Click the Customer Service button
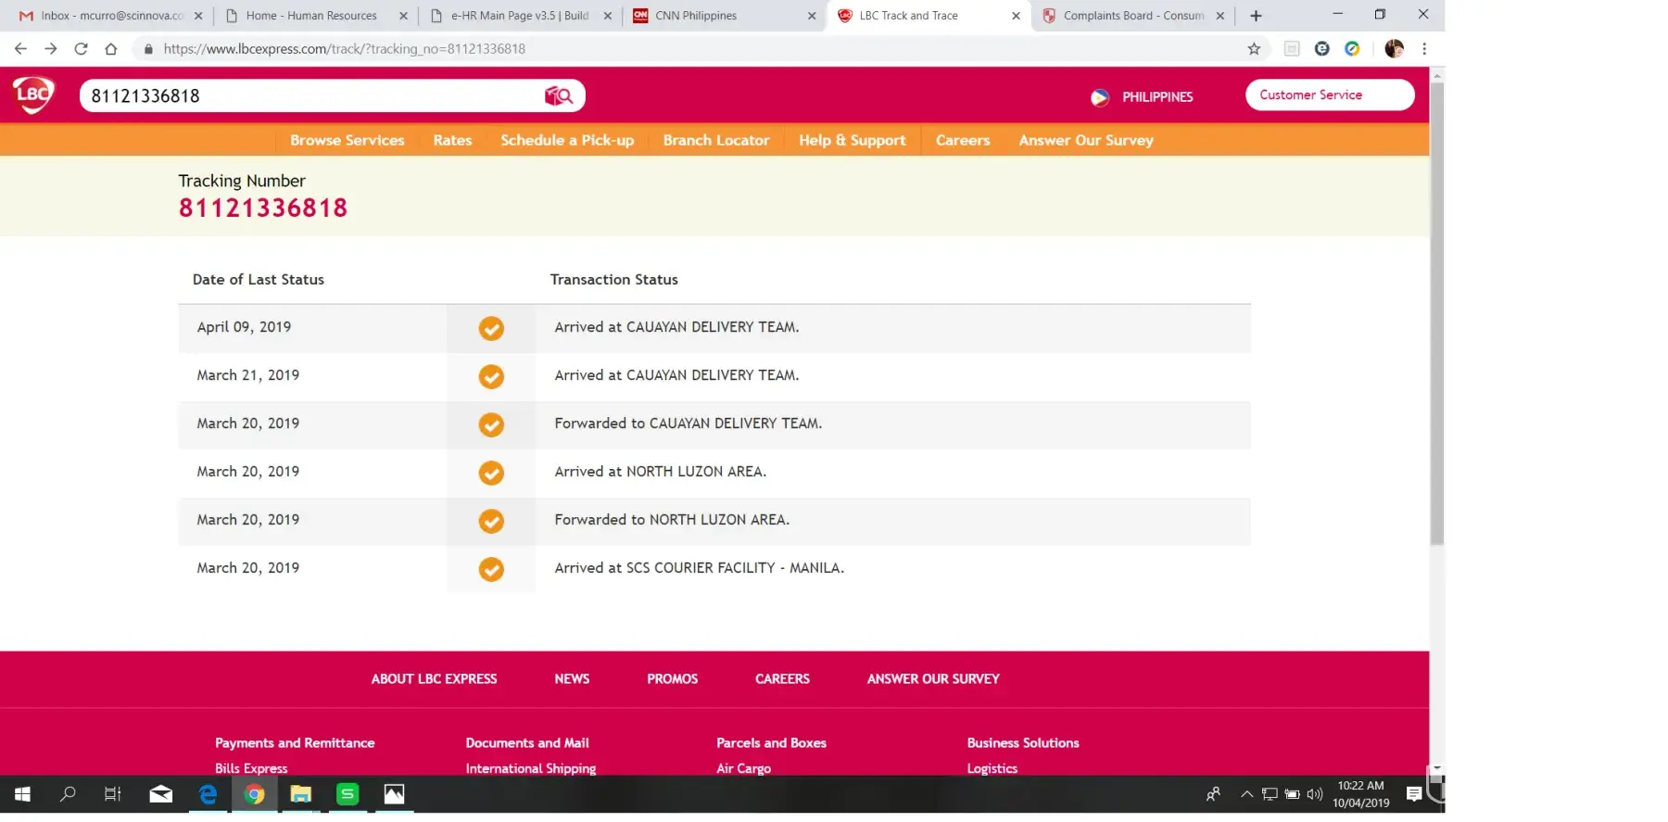The width and height of the screenshot is (1668, 822). click(x=1329, y=95)
